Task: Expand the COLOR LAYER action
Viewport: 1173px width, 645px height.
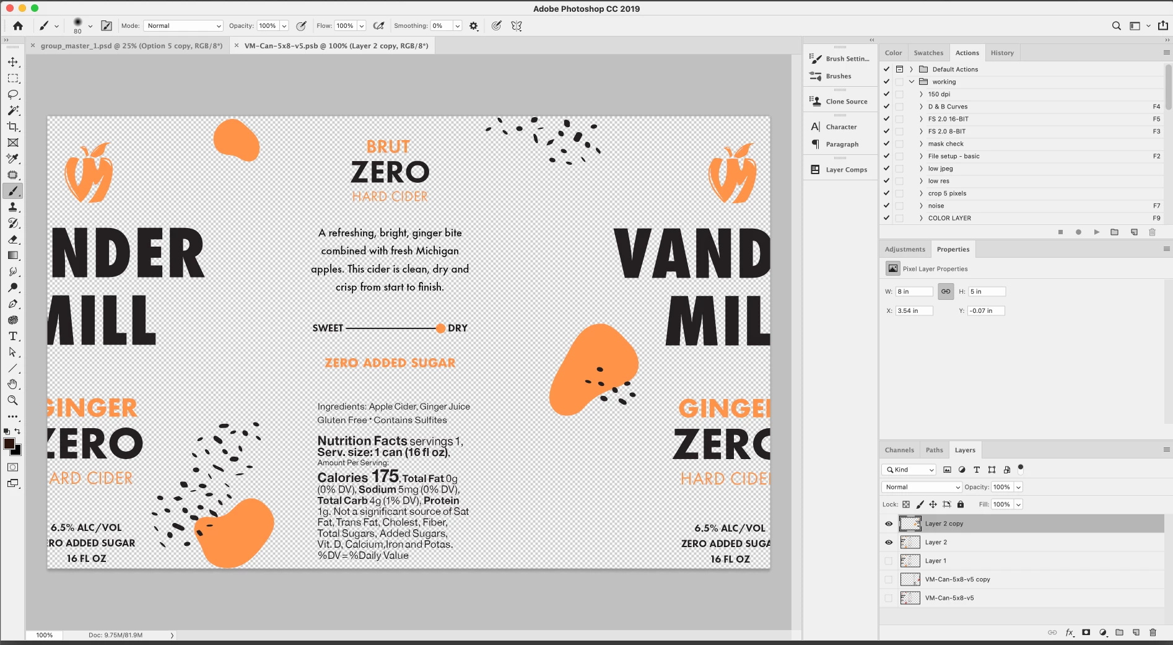Action: click(921, 218)
